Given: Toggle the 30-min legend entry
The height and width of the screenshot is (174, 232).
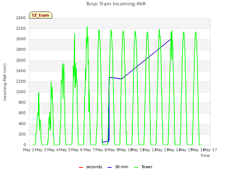Looking at the screenshot, I should (x=118, y=167).
